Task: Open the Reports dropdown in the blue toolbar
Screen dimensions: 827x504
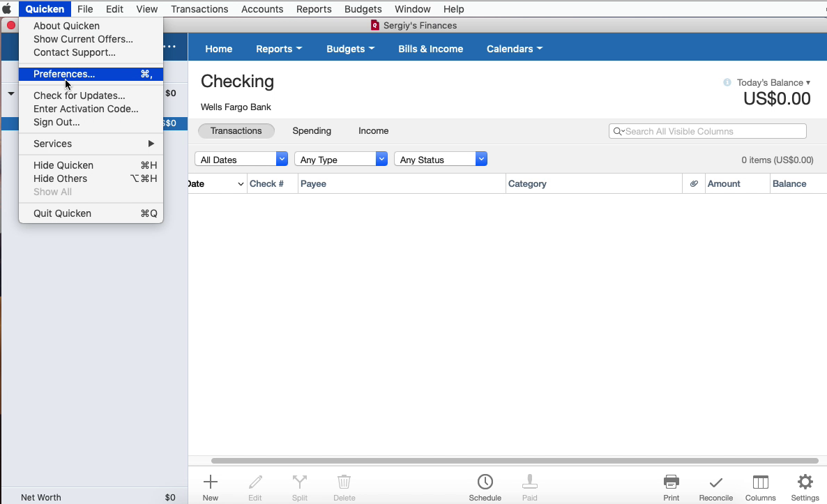Action: point(279,49)
